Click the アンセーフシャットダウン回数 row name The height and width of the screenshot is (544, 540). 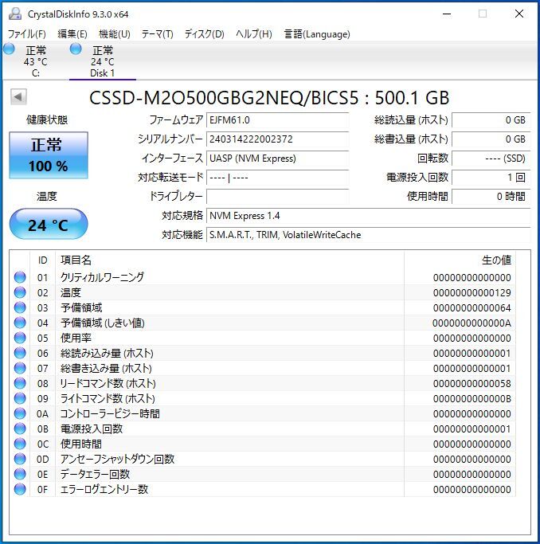coord(117,459)
